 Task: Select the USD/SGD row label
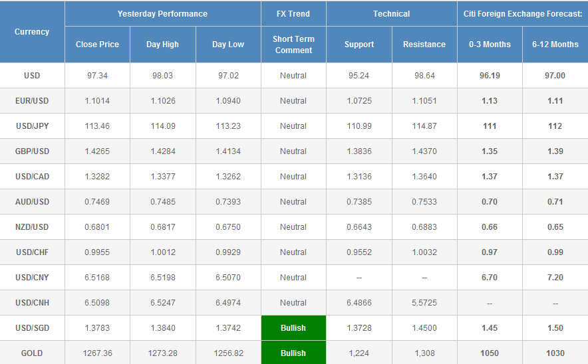[x=32, y=328]
